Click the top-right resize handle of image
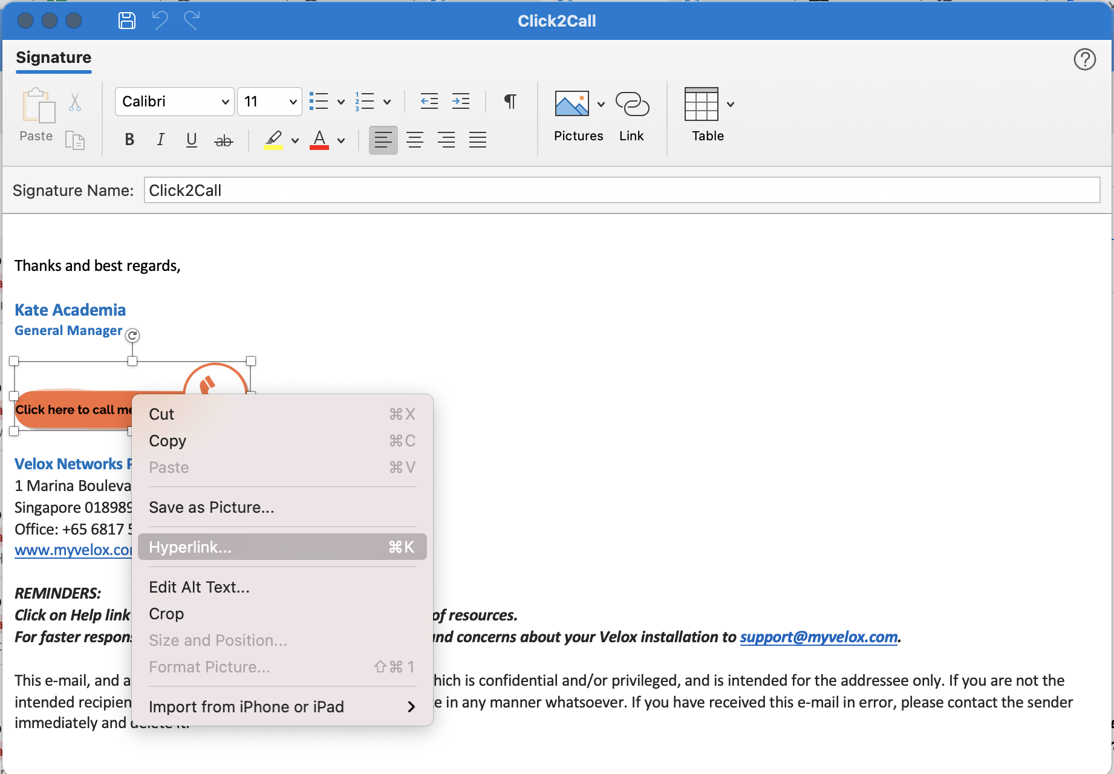 tap(251, 361)
